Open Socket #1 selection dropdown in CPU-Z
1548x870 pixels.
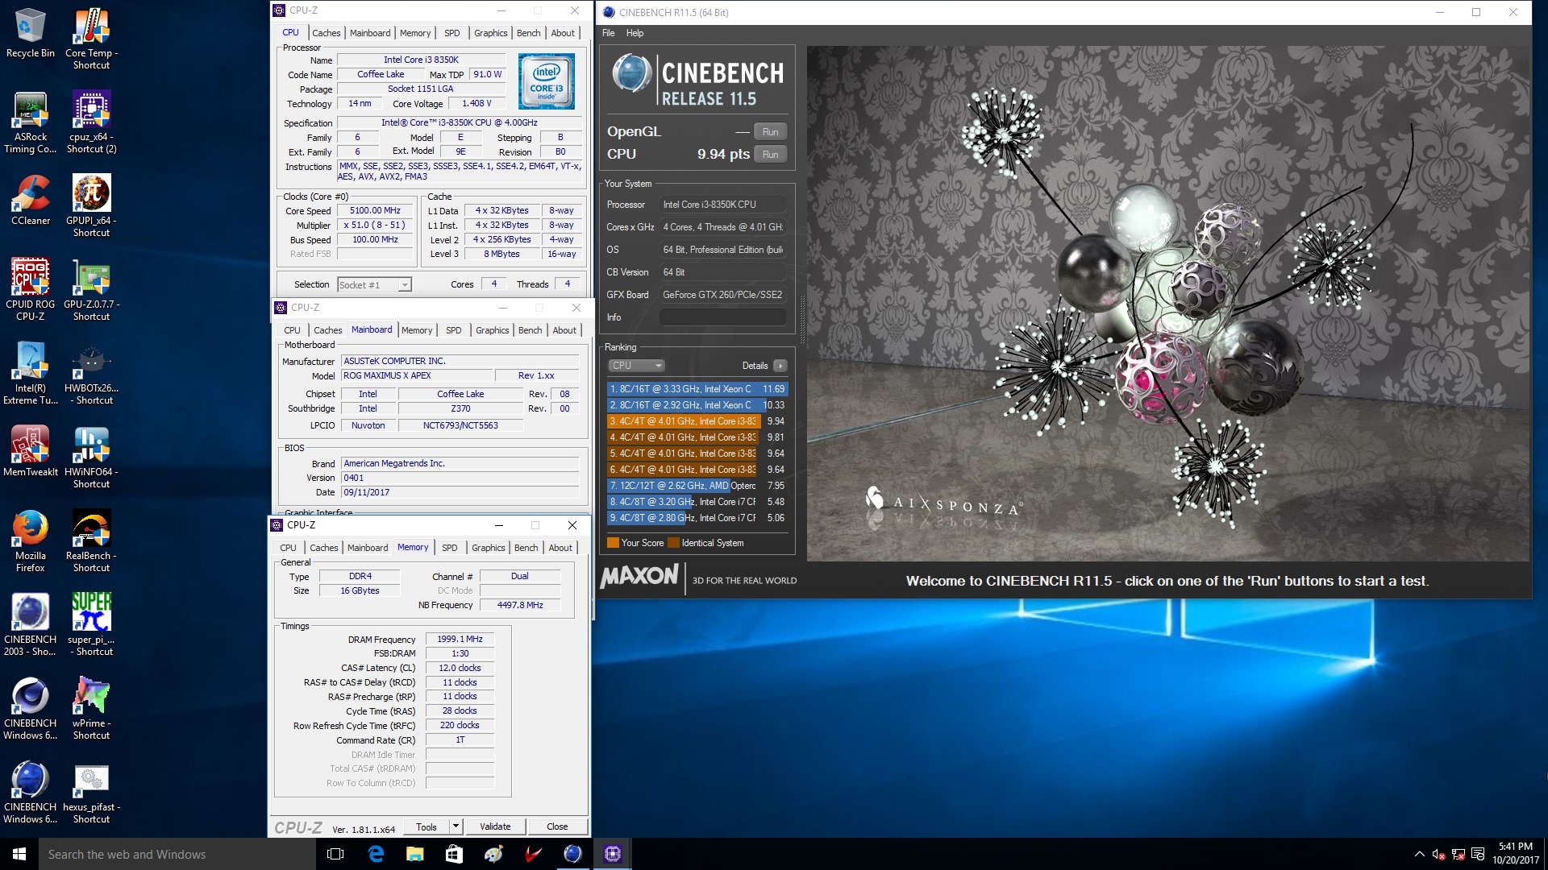click(x=374, y=285)
